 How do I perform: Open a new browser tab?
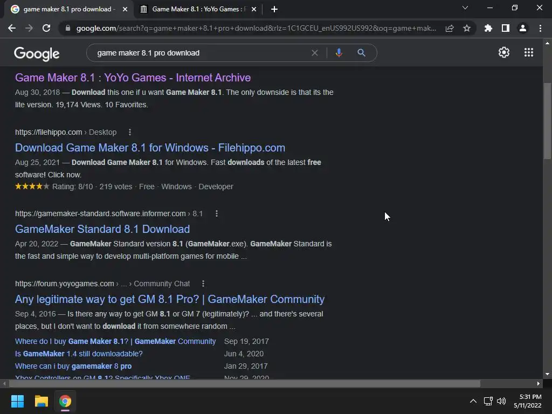click(274, 9)
